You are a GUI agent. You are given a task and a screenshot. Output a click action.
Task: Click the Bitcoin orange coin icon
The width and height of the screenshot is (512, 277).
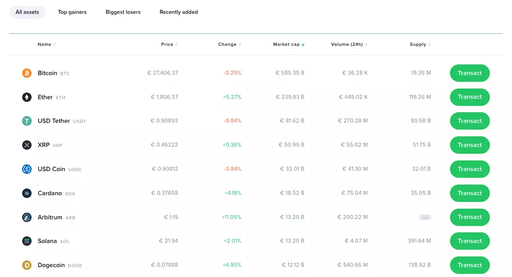point(26,73)
